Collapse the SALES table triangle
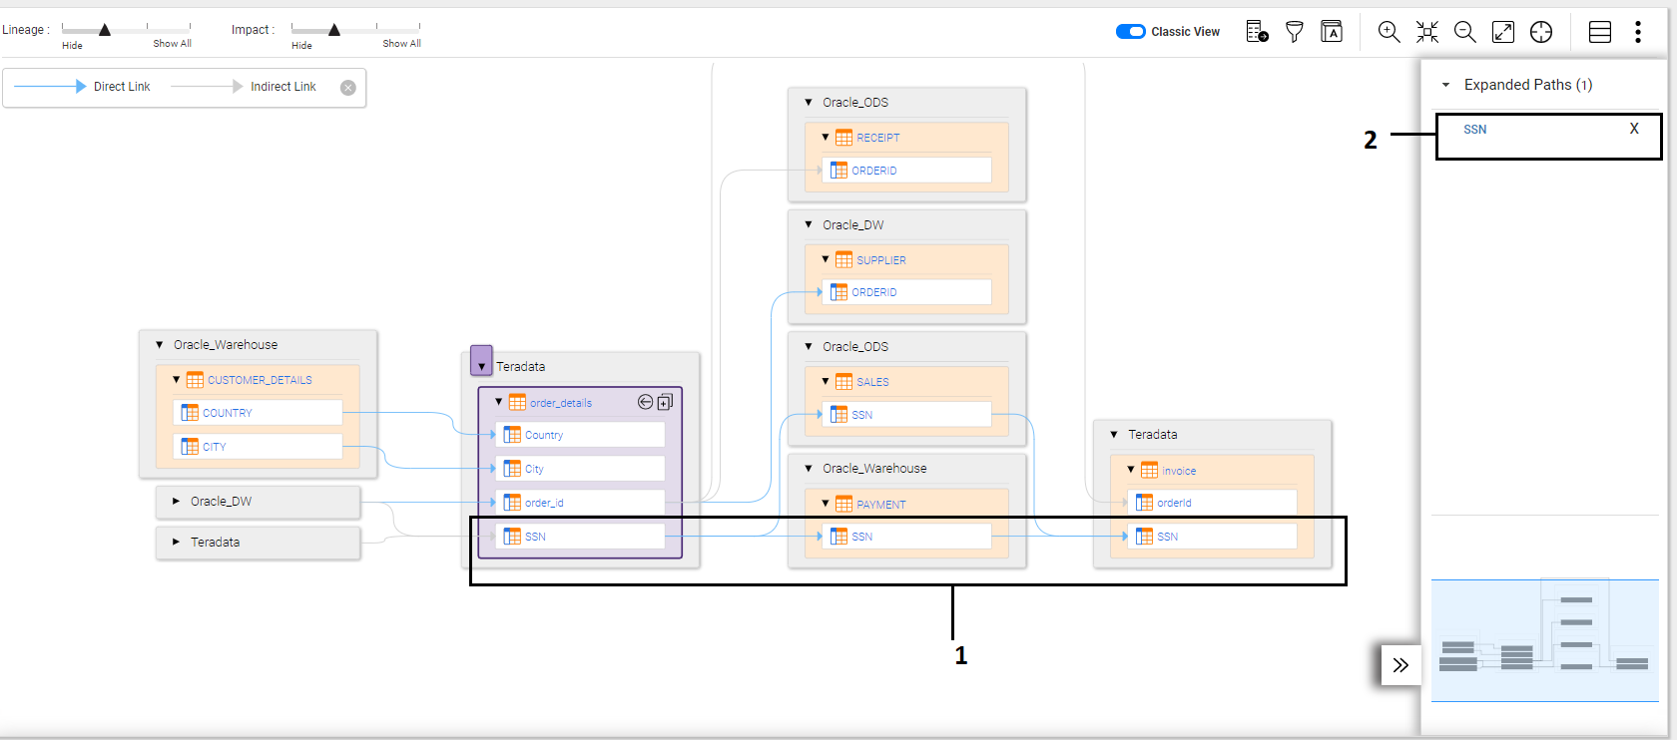 [826, 381]
